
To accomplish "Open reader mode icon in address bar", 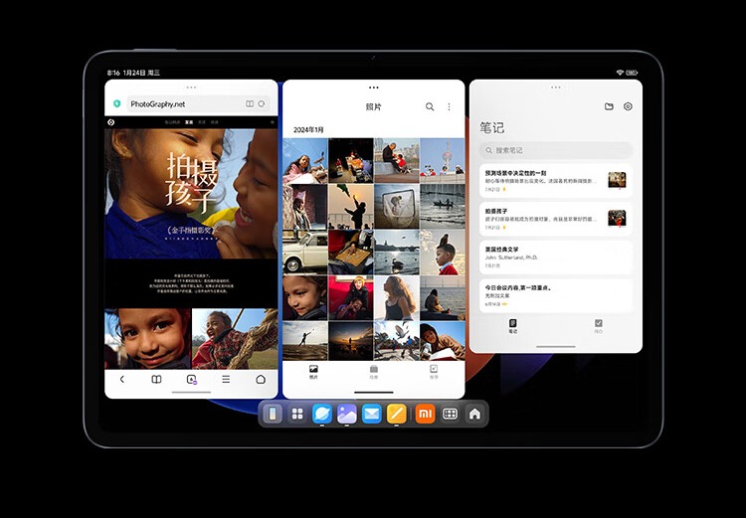I will [250, 103].
